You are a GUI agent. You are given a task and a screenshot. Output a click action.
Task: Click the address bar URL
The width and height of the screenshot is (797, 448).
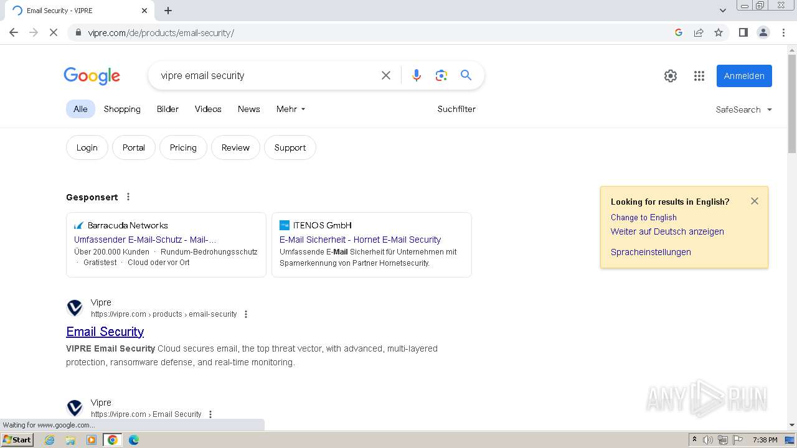tap(161, 33)
